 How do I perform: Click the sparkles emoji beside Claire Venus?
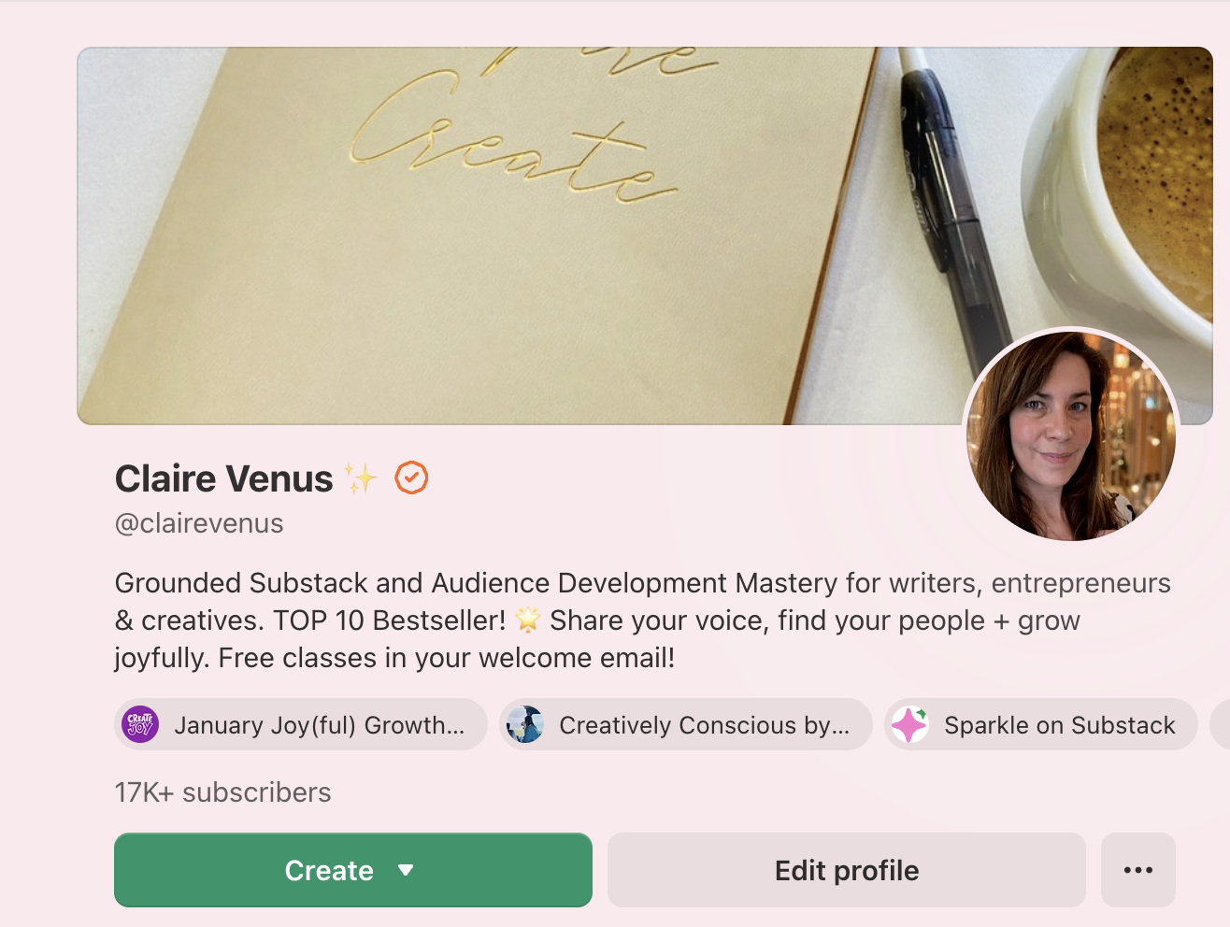(x=361, y=478)
